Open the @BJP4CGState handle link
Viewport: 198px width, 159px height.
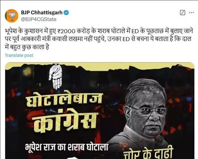pyautogui.click(x=39, y=19)
